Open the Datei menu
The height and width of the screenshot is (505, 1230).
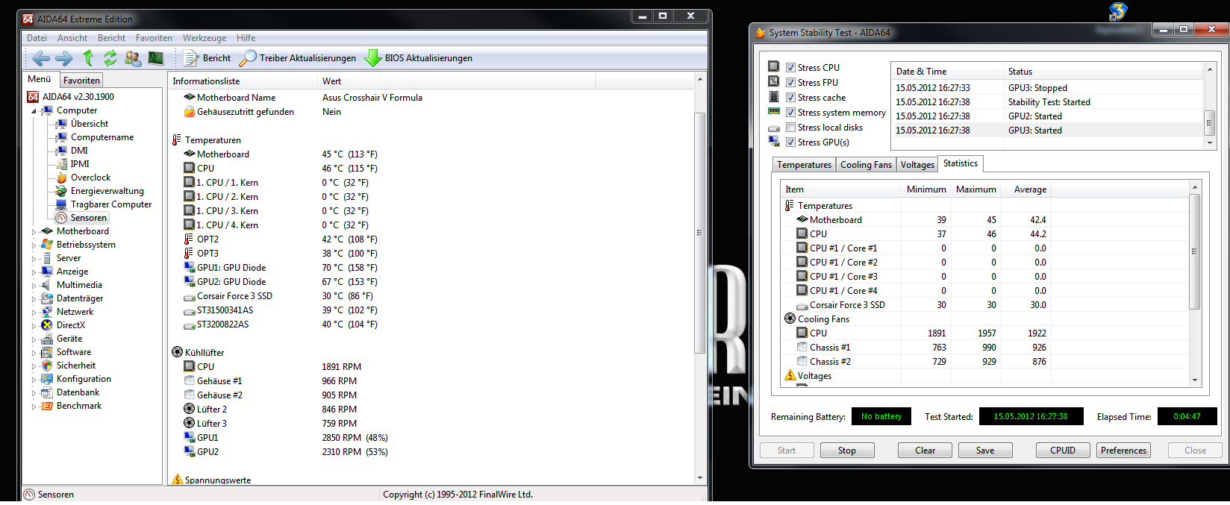pos(37,38)
